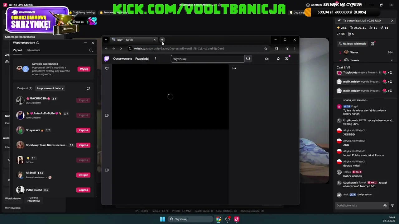Open Twitch more options three-dot menu

tap(156, 58)
